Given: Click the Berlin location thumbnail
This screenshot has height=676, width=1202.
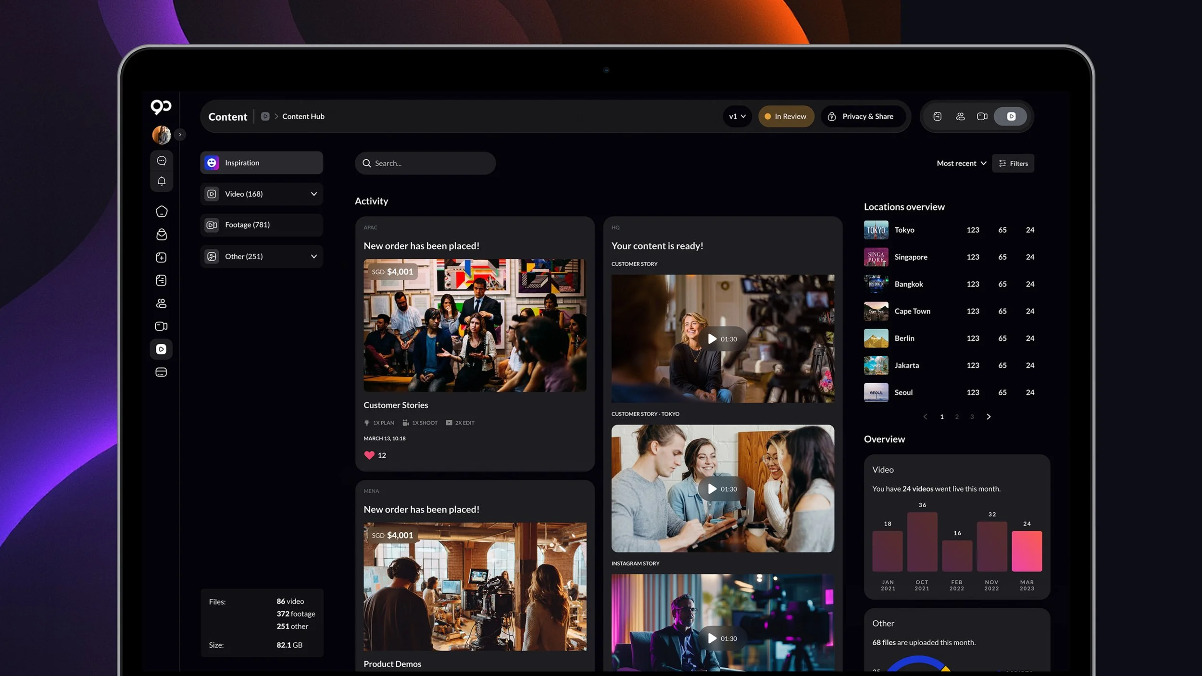Looking at the screenshot, I should [876, 338].
